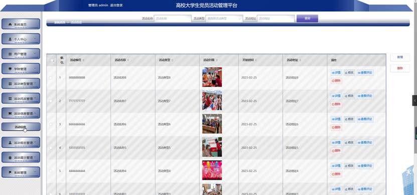The width and height of the screenshot is (417, 195).
Task: Check the box for row 4444444444
Action: pyautogui.click(x=51, y=171)
